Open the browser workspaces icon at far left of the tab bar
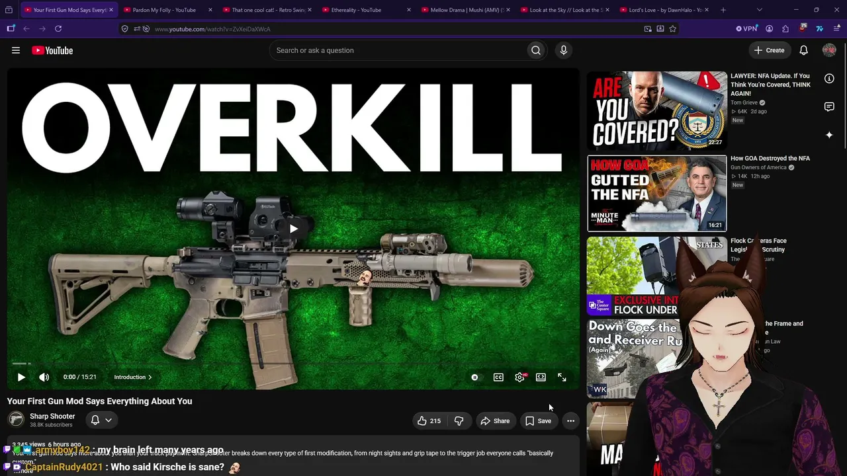This screenshot has height=476, width=847. 9,10
